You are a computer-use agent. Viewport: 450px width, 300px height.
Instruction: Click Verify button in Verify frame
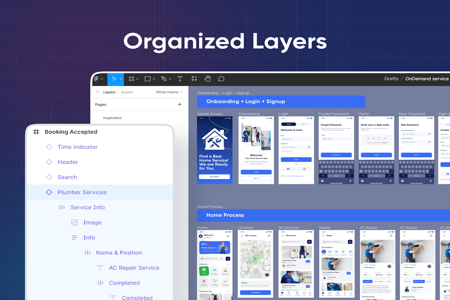coord(376,155)
